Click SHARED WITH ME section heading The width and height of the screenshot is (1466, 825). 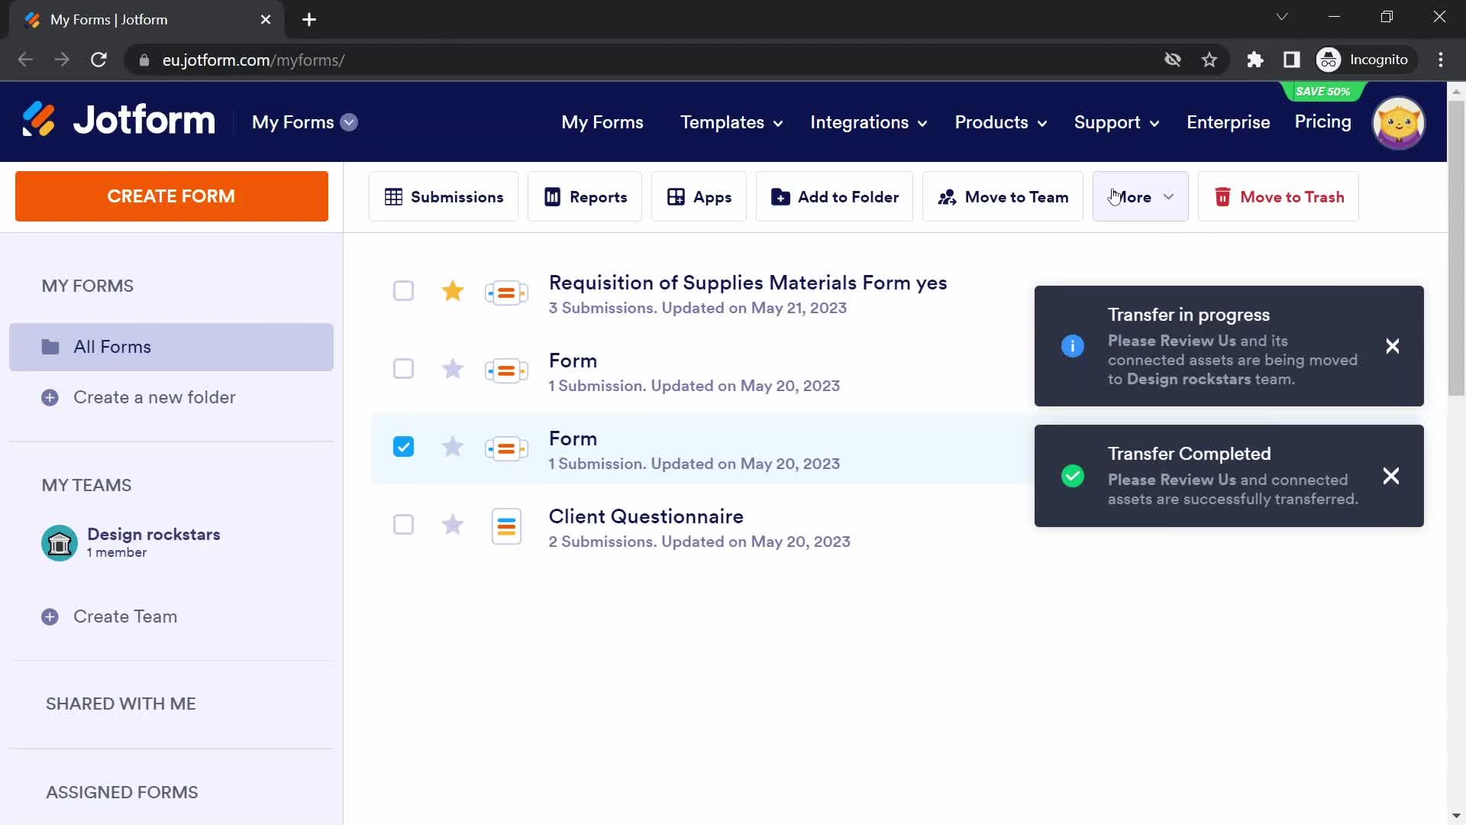coord(121,704)
